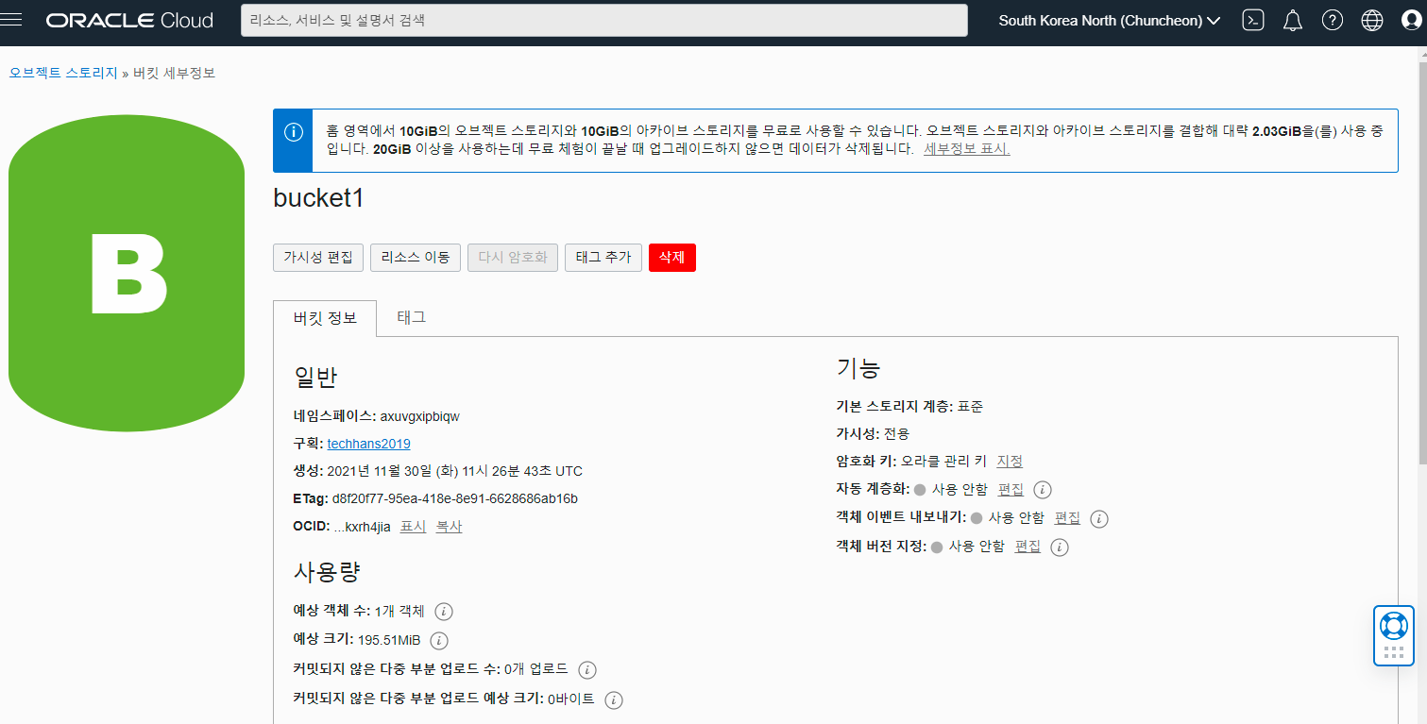Switch to the 태그 tab
Image resolution: width=1427 pixels, height=724 pixels.
pyautogui.click(x=412, y=317)
